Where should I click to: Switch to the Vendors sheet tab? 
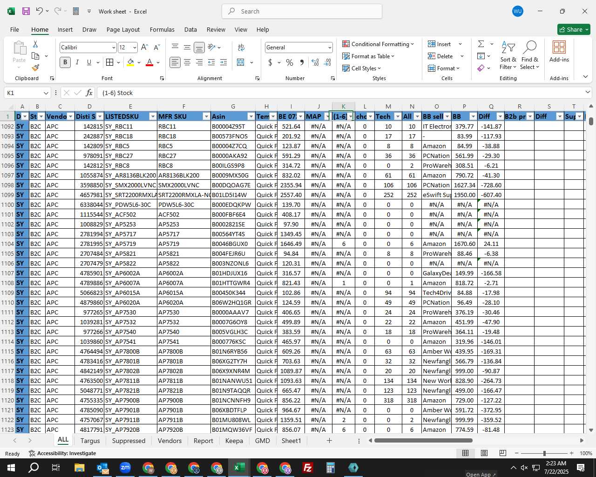[169, 441]
